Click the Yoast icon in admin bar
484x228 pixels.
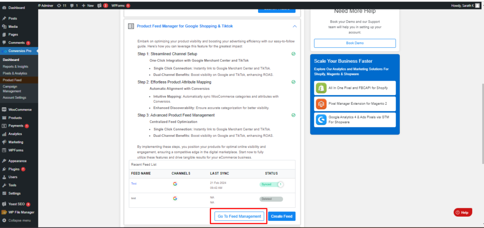(x=99, y=6)
